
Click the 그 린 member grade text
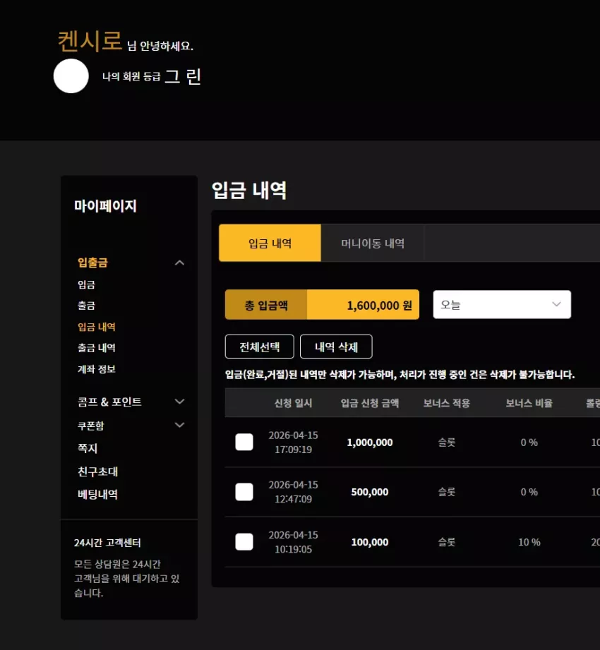183,77
